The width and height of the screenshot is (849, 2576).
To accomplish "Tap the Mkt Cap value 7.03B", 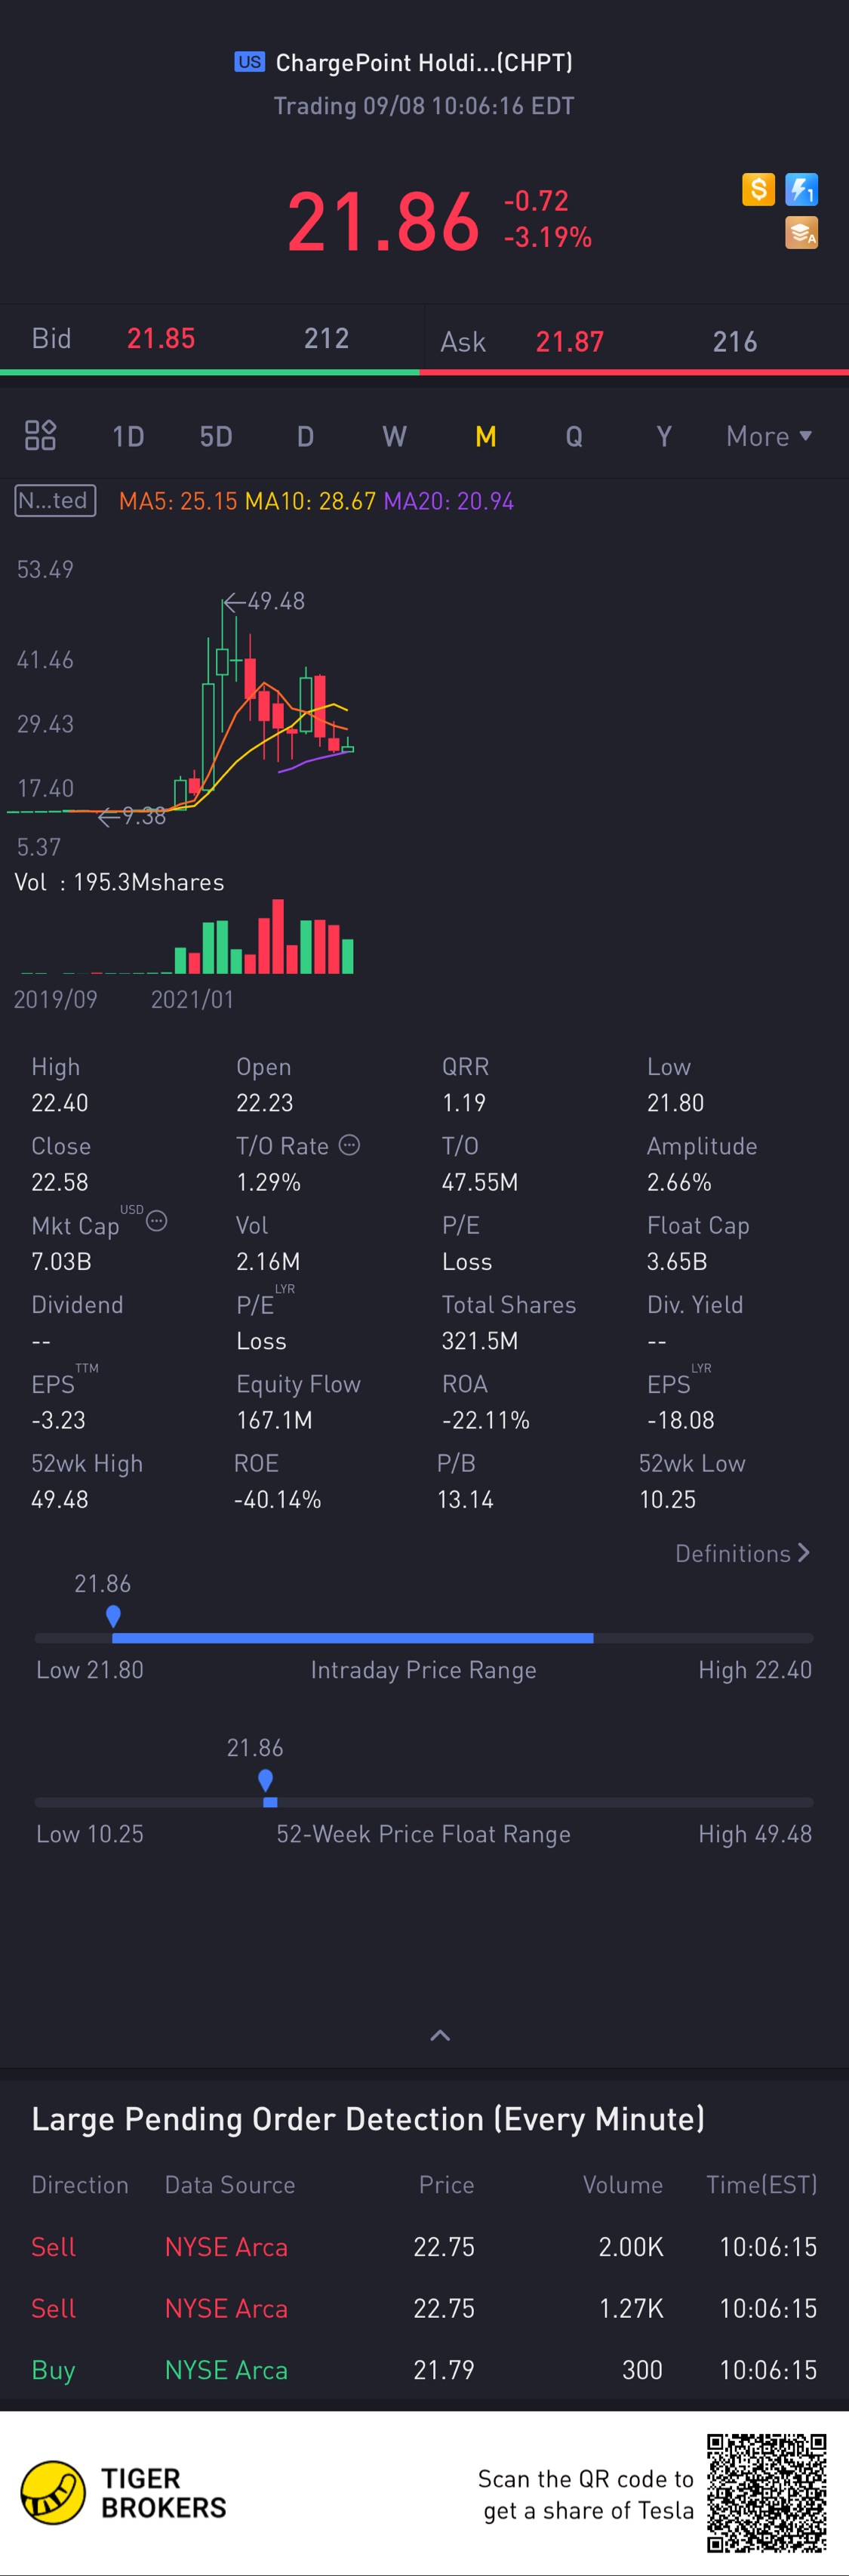I will click(61, 1261).
